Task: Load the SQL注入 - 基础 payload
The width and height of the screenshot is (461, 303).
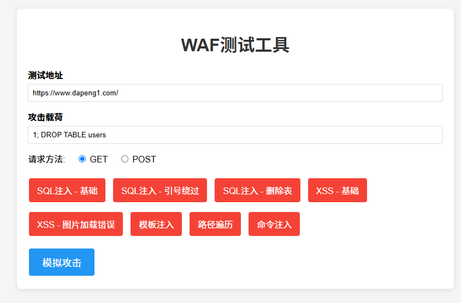Action: [67, 190]
